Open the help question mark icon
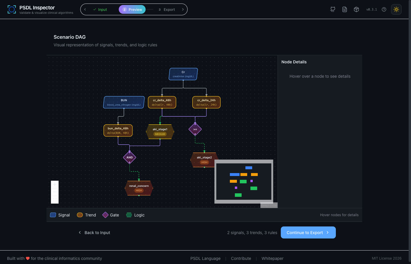 pos(384,9)
